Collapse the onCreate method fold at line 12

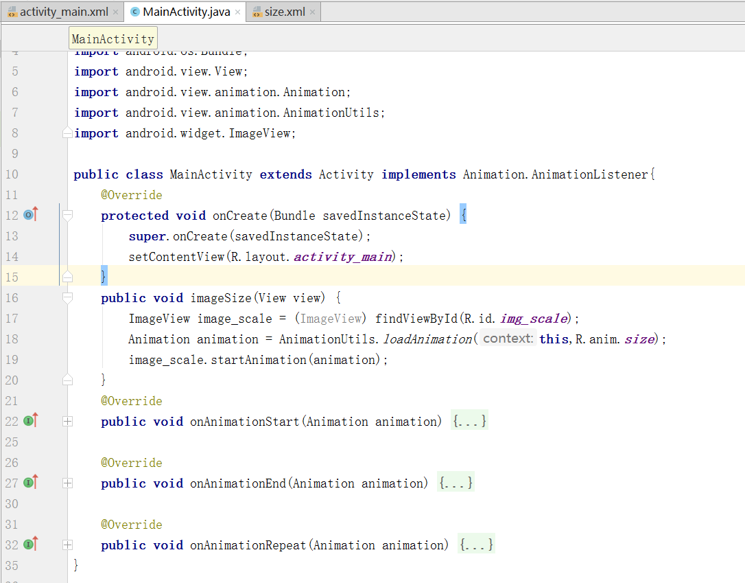pos(67,216)
